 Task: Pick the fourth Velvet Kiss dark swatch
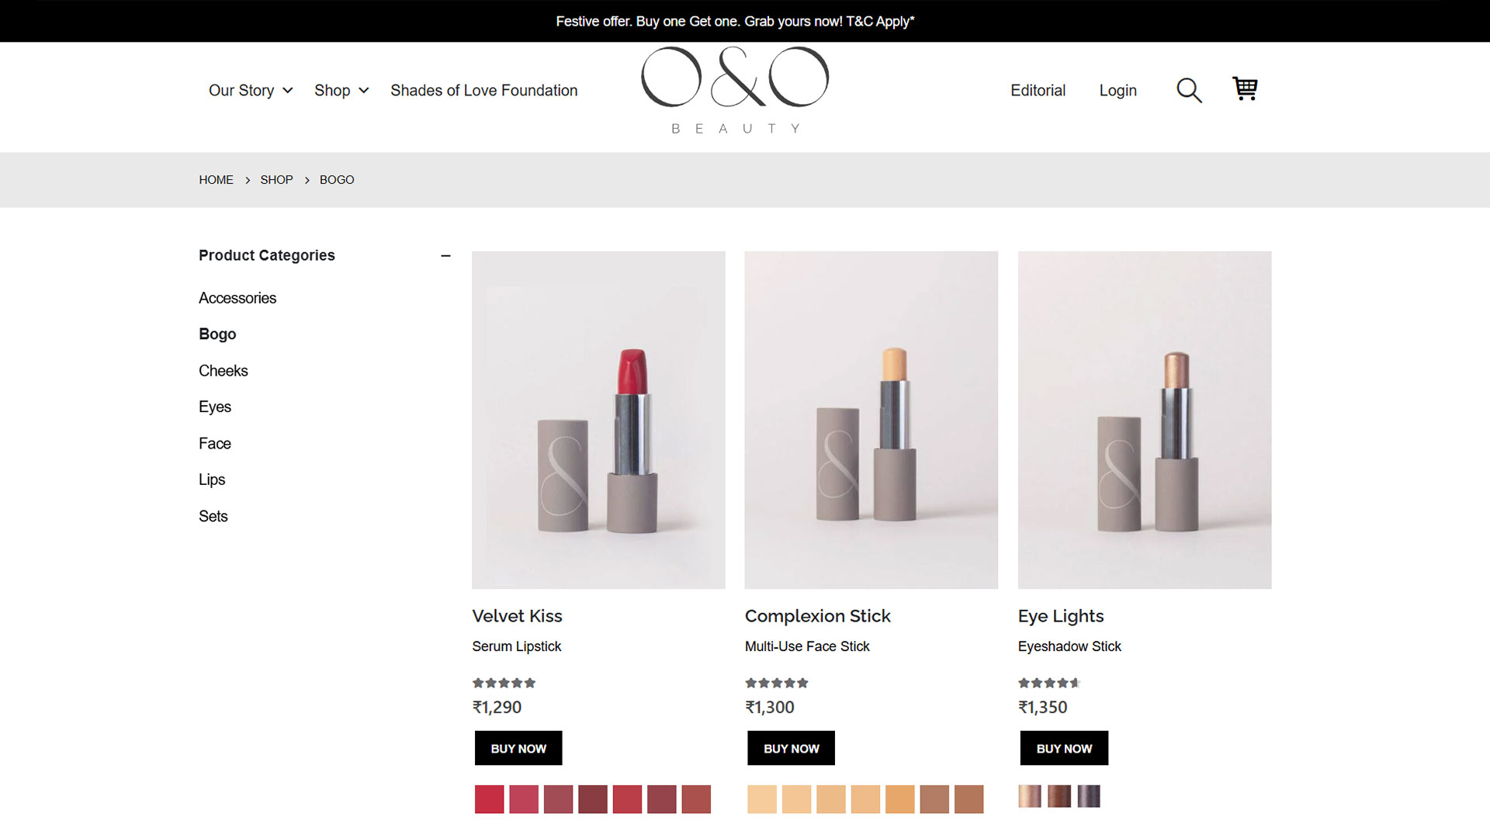pos(593,799)
